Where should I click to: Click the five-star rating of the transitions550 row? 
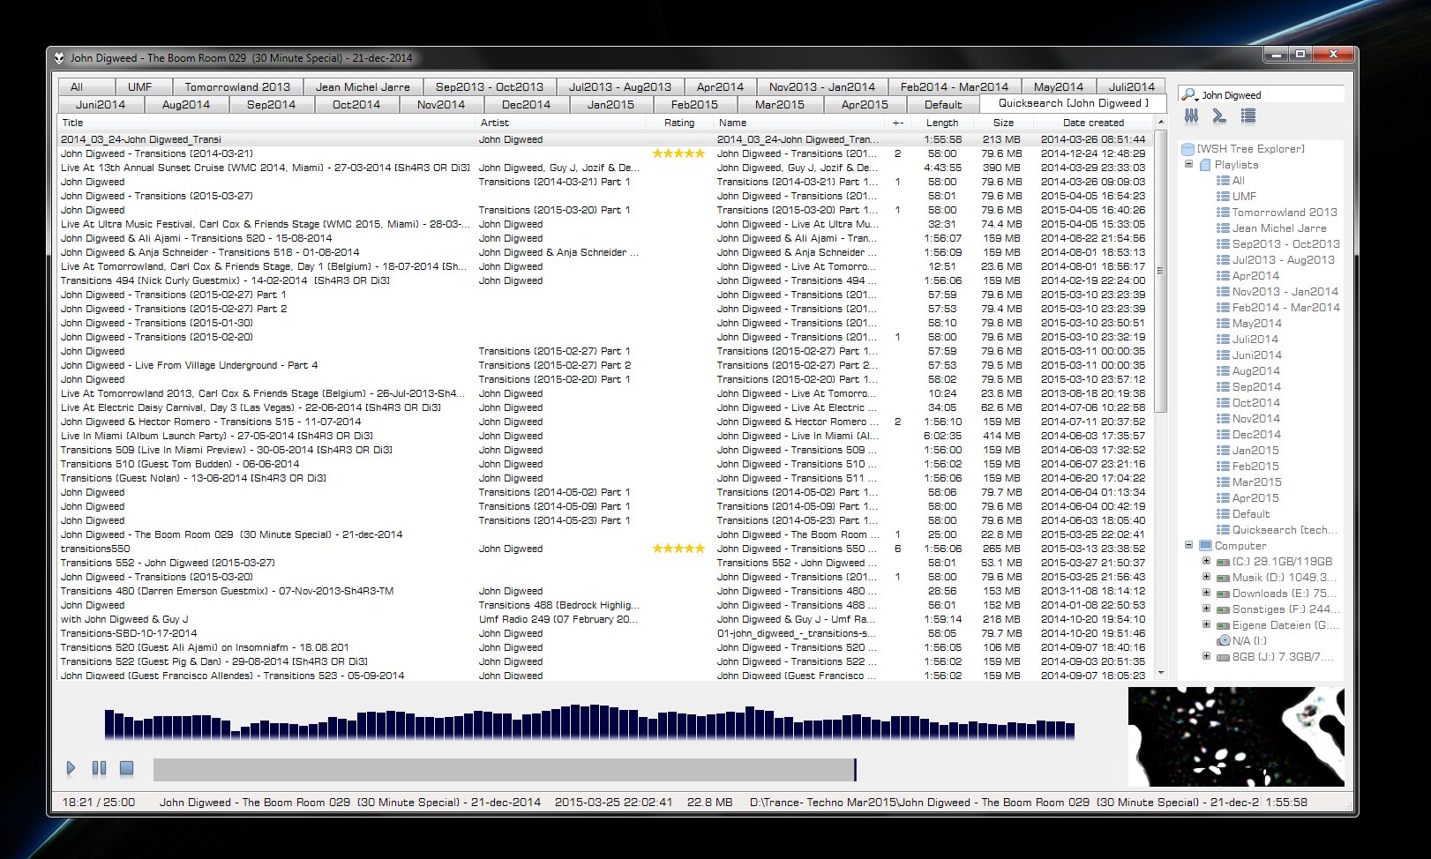[x=678, y=549]
